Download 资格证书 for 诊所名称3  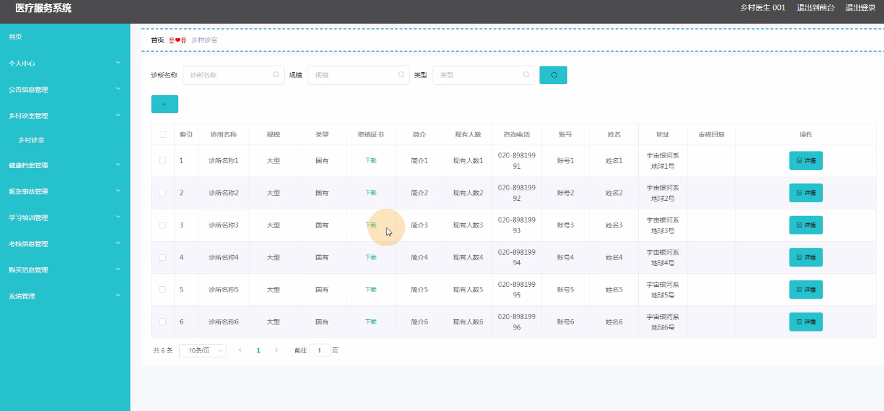[371, 225]
